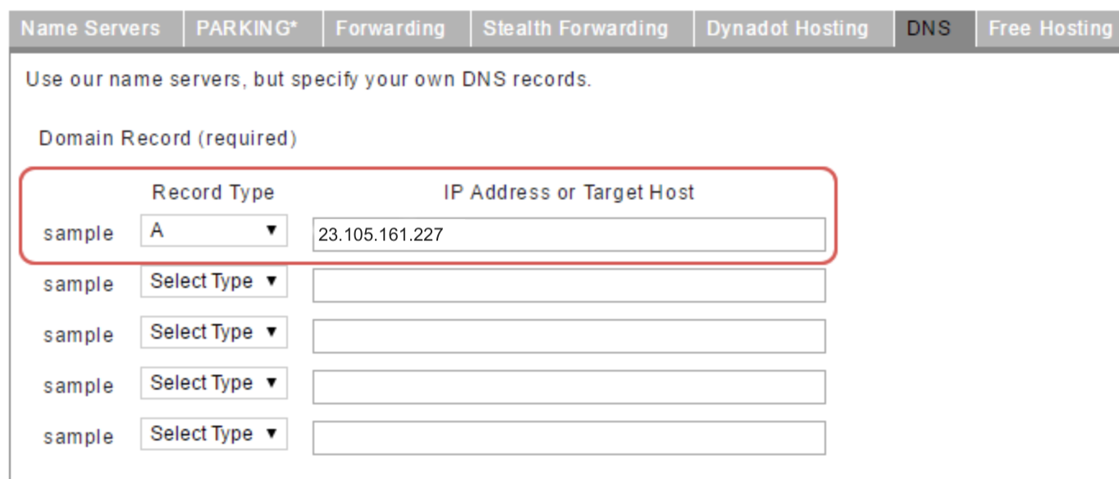Click the sample label beside the A record
Viewport: 1119px width, 479px height.
tap(79, 234)
